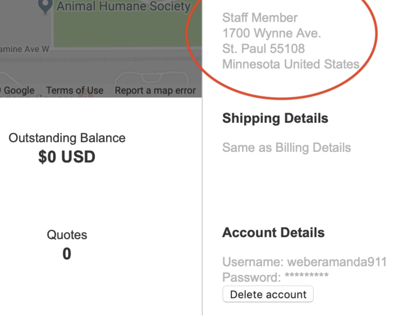
Task: Click the Outstanding Balance label
Action: coord(67,138)
